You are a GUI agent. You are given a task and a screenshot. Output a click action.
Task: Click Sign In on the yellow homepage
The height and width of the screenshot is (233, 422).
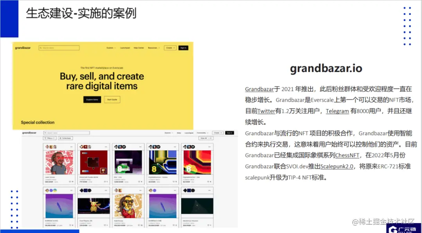(x=183, y=48)
